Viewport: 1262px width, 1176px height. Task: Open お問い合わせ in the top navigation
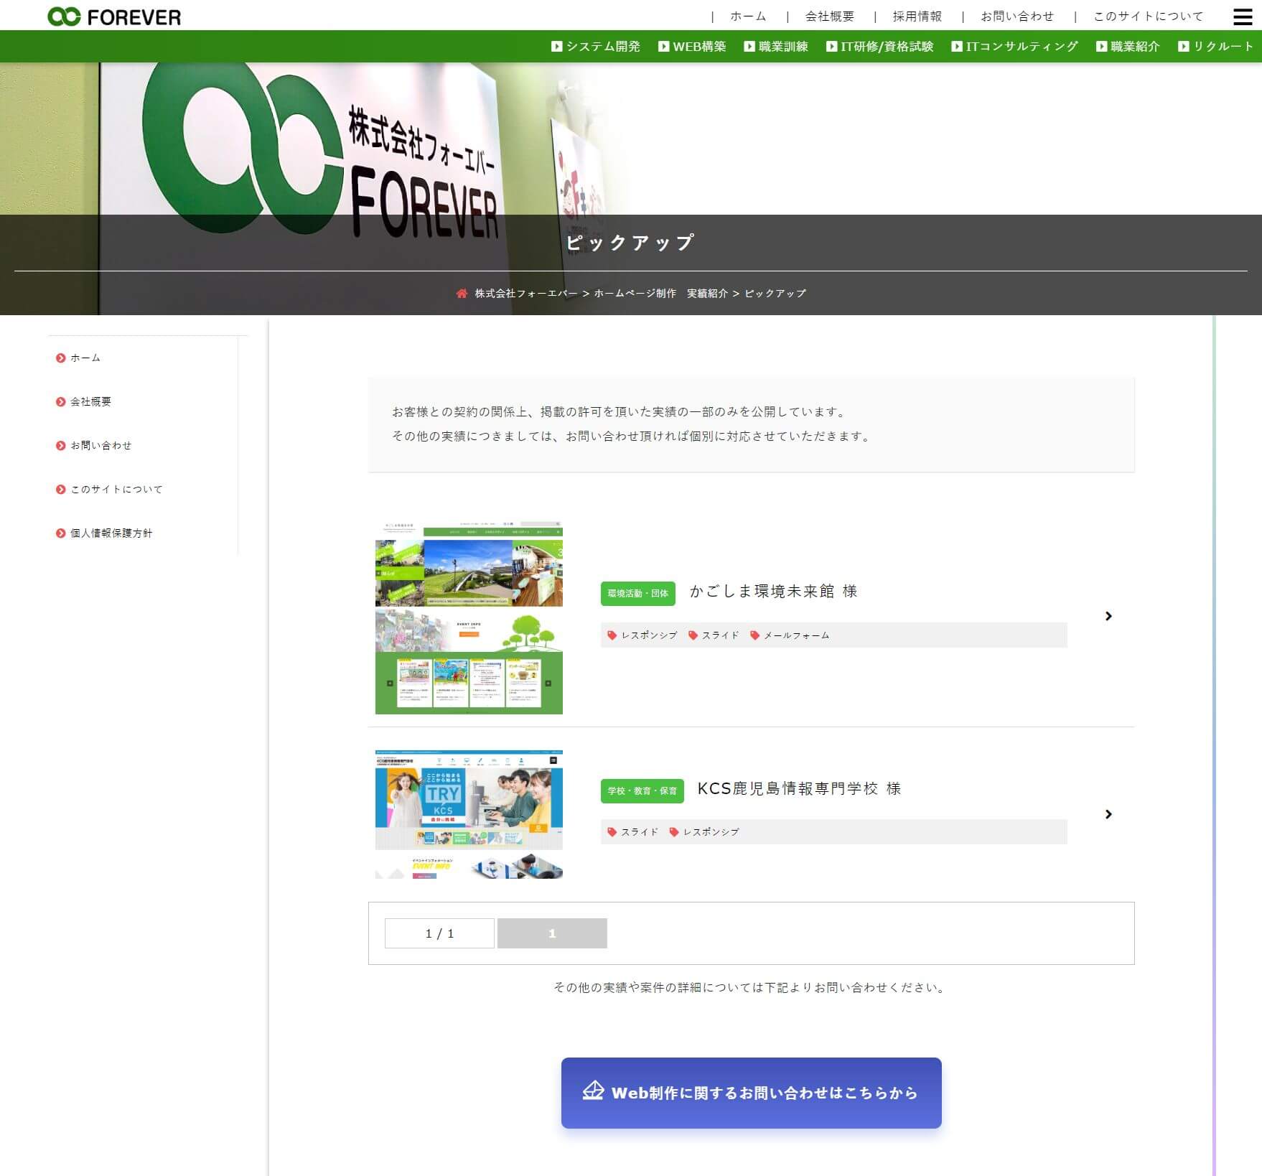(1017, 17)
